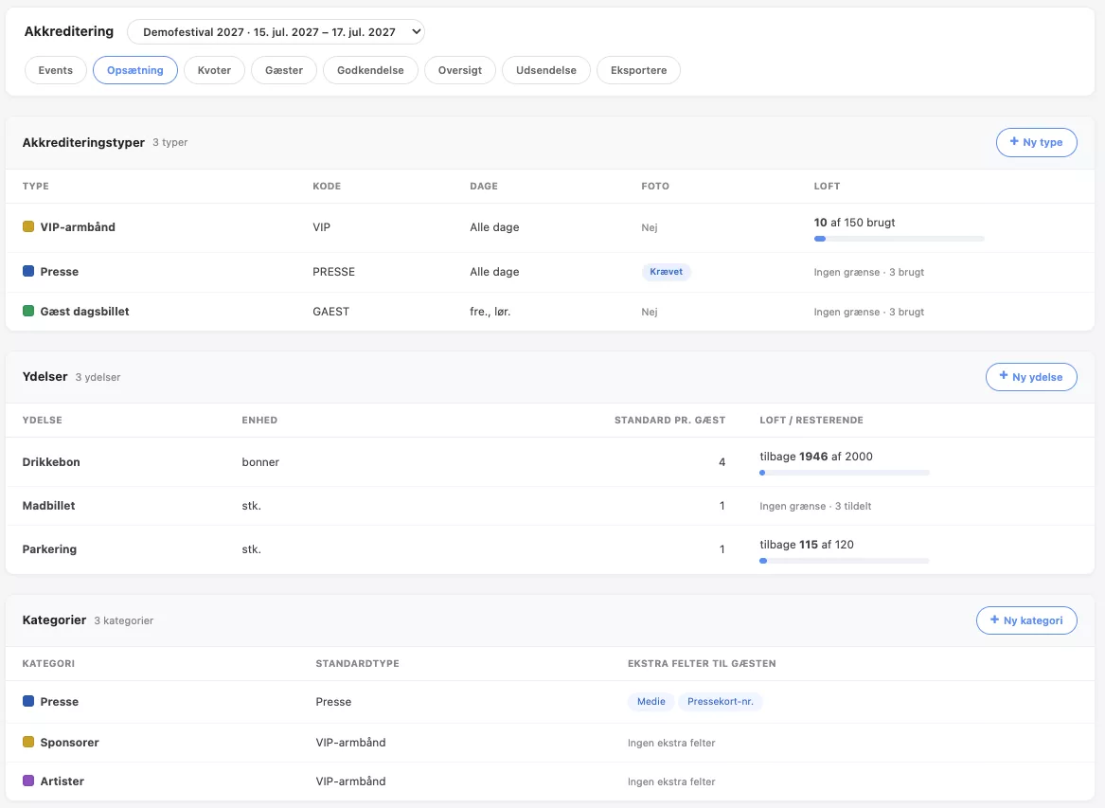Click the yellow VIP-armbånd color swatch
1105x808 pixels.
(x=28, y=226)
